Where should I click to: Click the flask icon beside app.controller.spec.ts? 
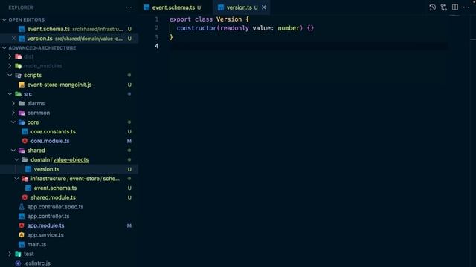point(22,207)
